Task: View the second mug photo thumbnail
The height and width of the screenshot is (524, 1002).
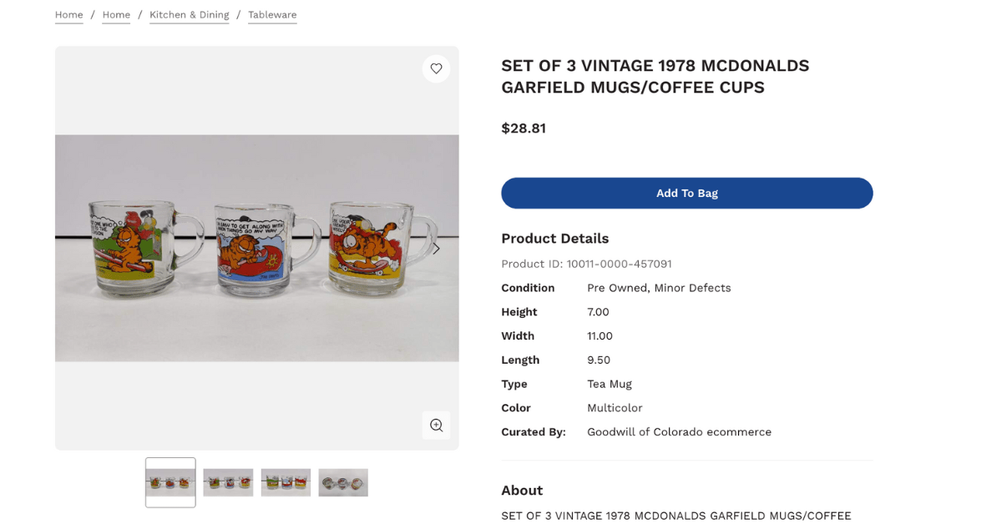Action: 228,482
